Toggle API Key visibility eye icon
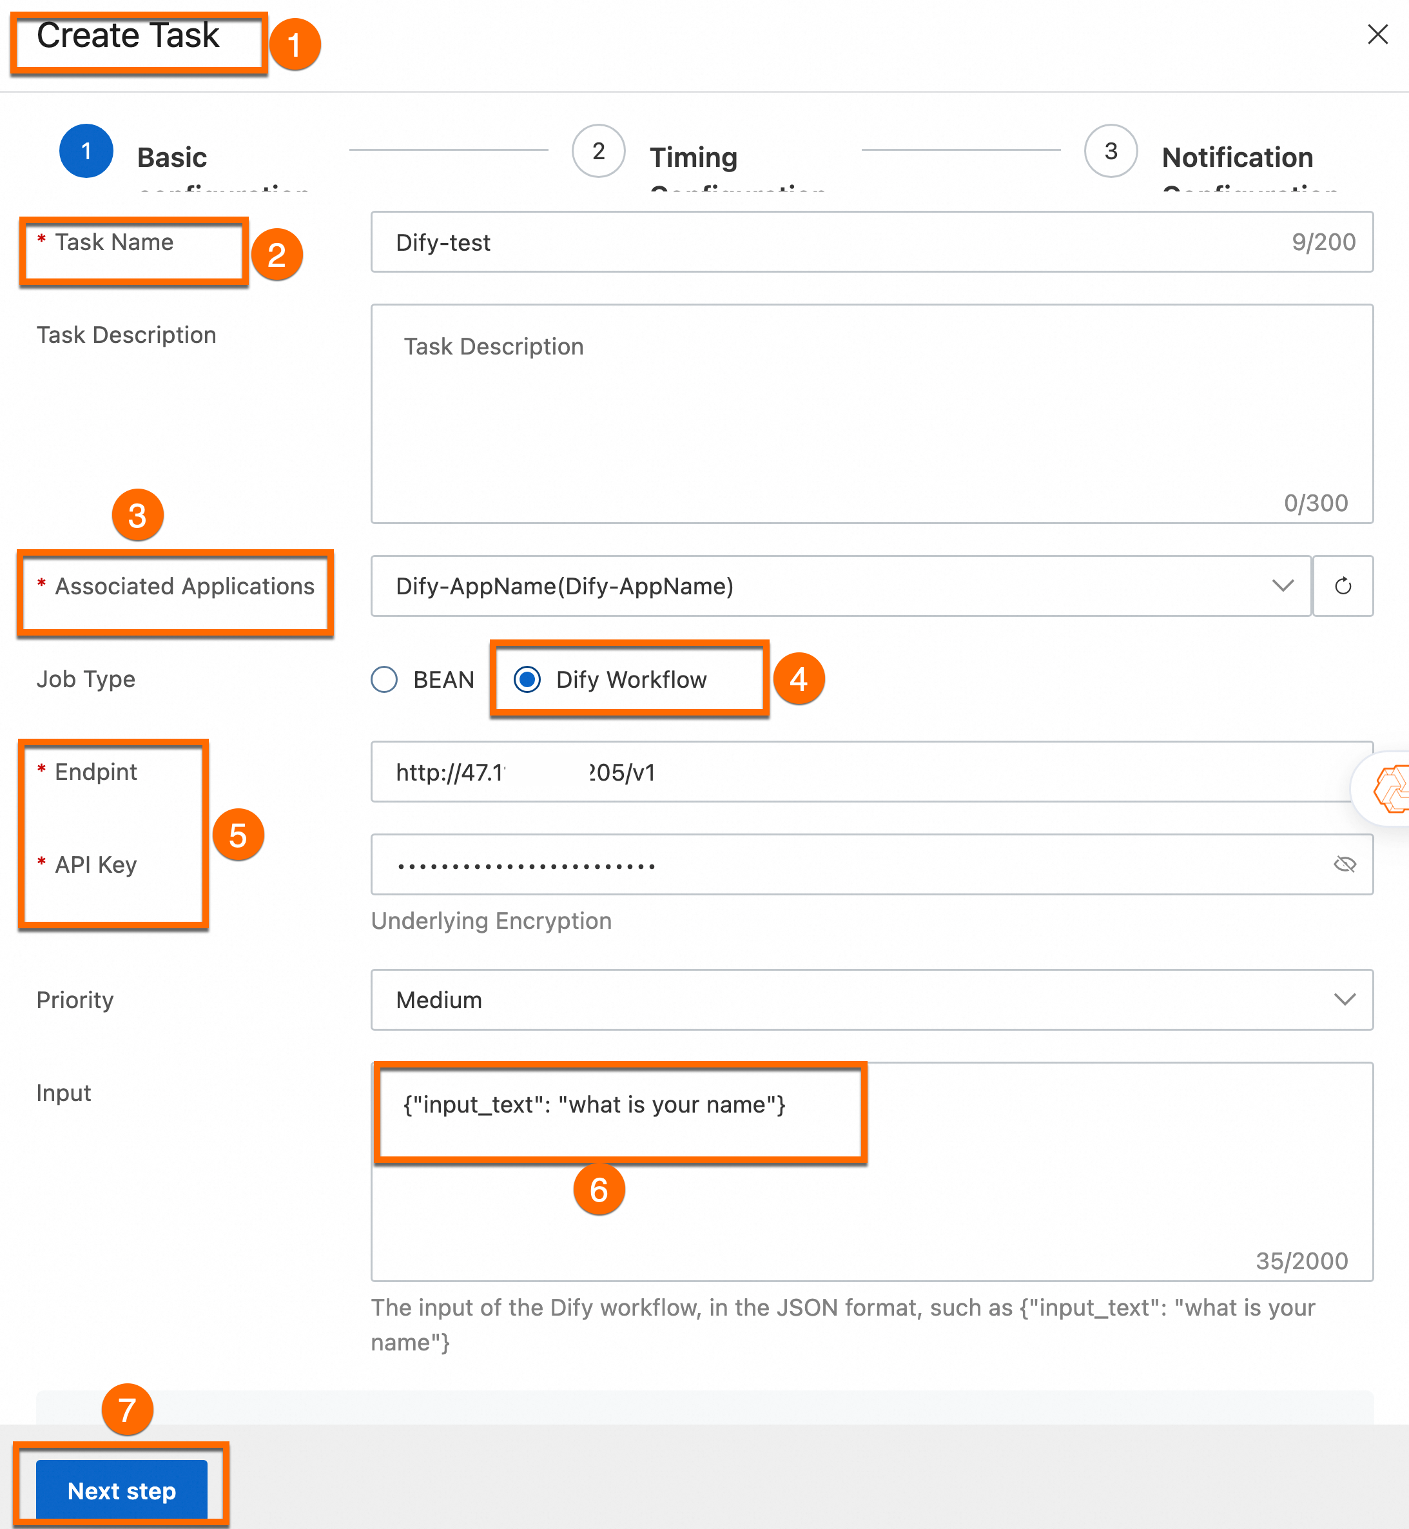The height and width of the screenshot is (1529, 1409). [1344, 864]
